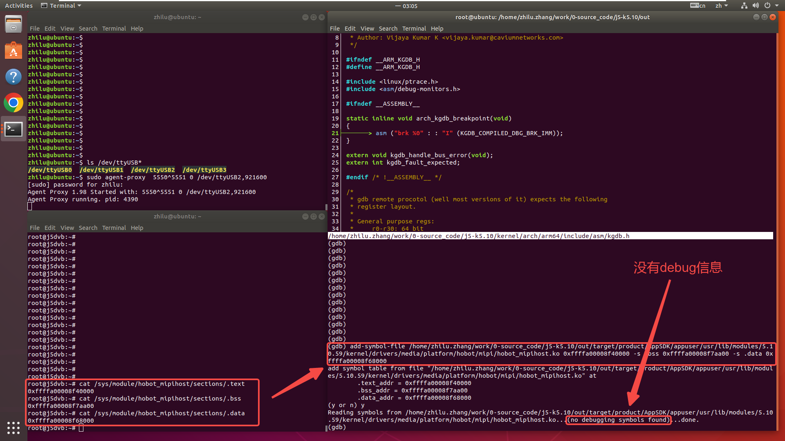Close the root@ubuntu gdb terminal window
This screenshot has height=441, width=785.
click(x=773, y=17)
